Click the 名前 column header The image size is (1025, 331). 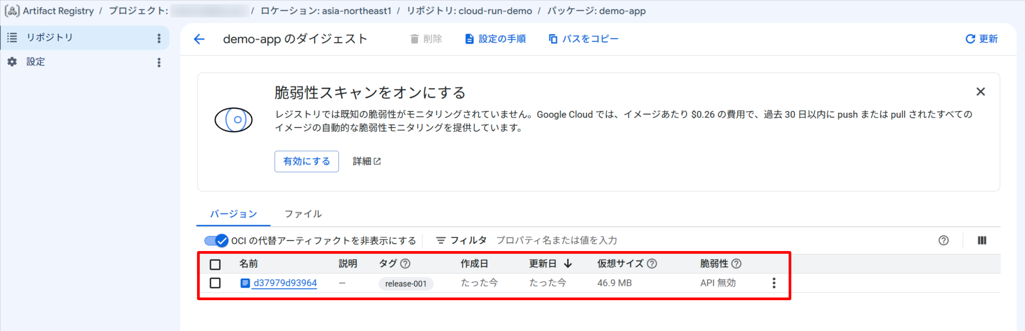click(x=248, y=264)
